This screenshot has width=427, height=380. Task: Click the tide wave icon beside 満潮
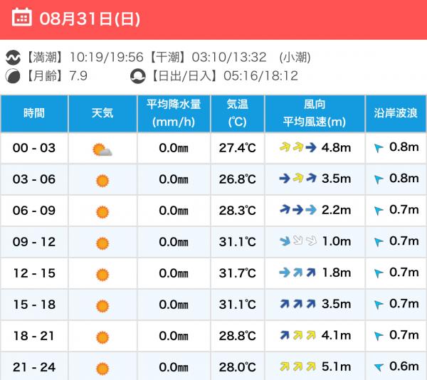pyautogui.click(x=13, y=58)
